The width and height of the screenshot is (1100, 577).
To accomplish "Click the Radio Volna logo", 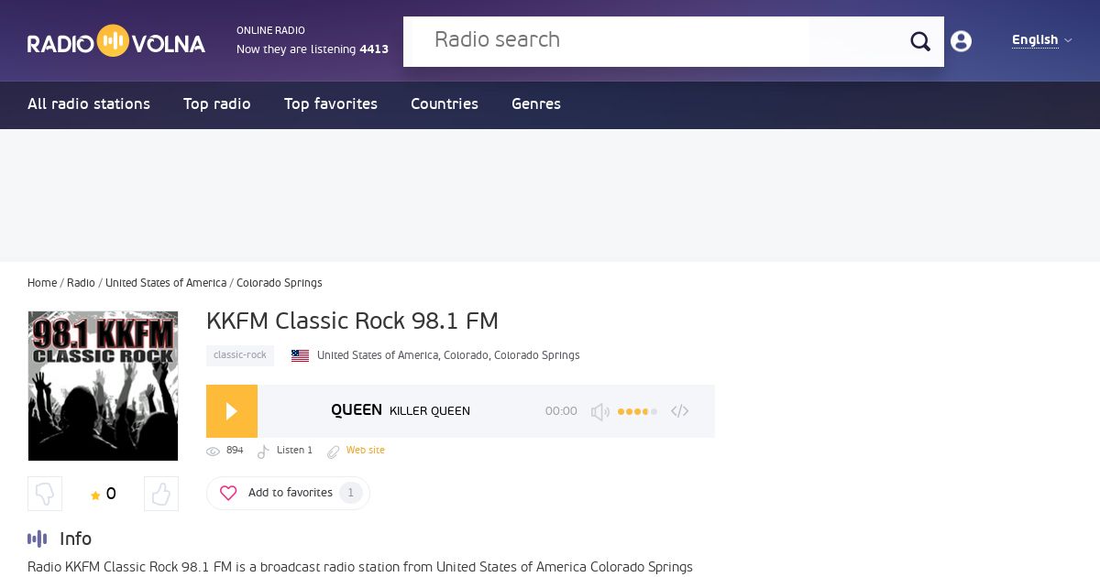I will [116, 41].
